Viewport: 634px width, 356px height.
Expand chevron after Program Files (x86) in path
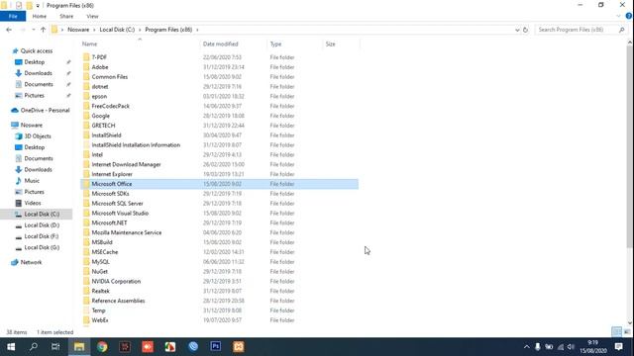pos(197,30)
